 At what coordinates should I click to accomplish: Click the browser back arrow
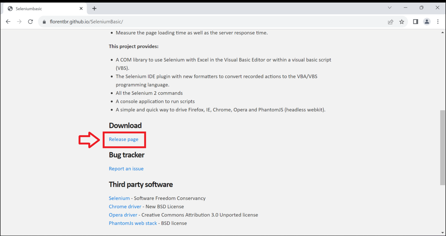(x=8, y=22)
